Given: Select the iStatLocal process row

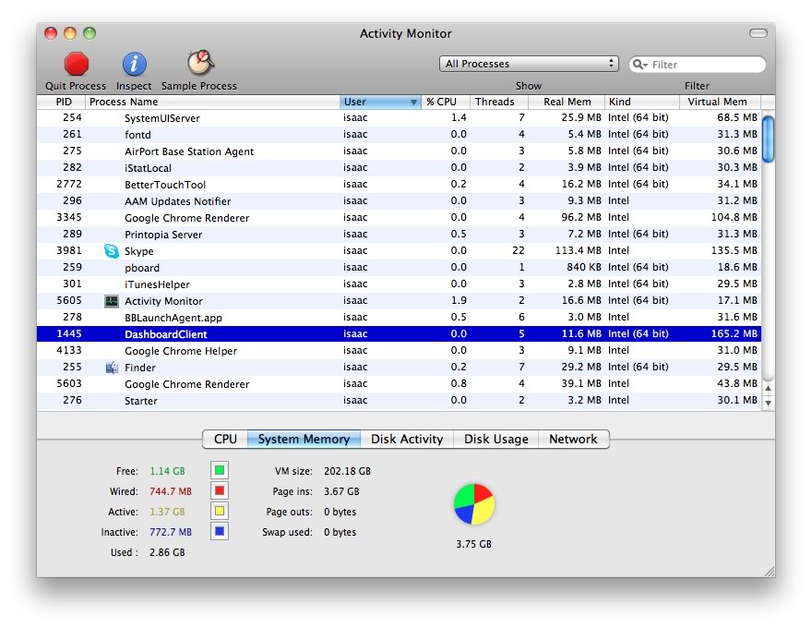Looking at the screenshot, I should [x=399, y=167].
